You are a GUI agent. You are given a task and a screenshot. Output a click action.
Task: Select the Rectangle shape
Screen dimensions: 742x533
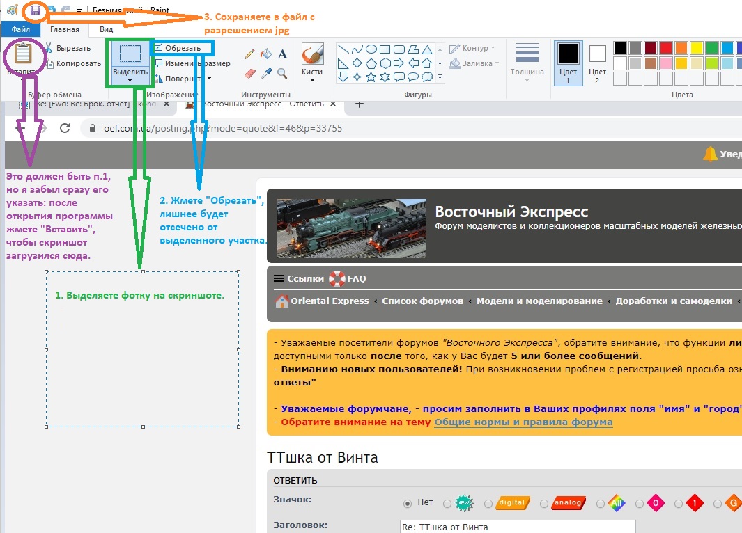pos(385,49)
